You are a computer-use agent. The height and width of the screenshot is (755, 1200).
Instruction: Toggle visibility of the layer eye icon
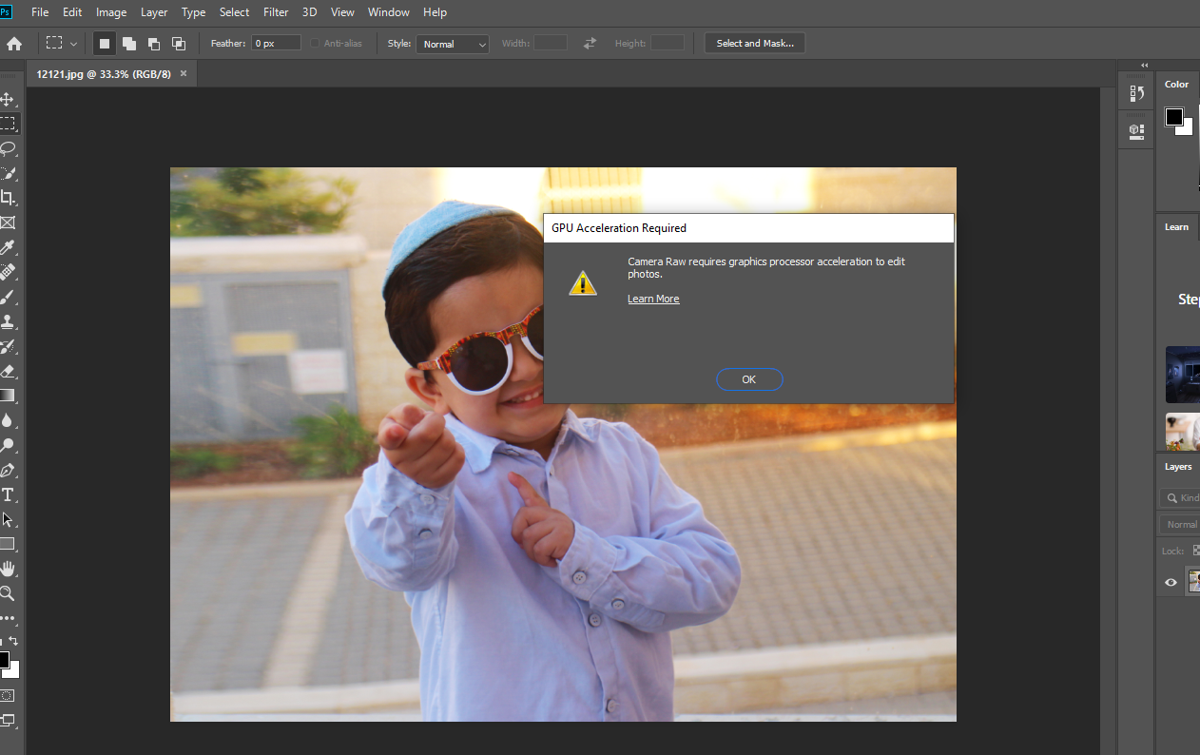1171,582
